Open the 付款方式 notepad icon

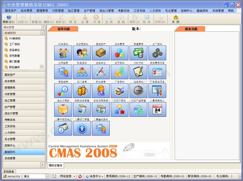coord(138,72)
